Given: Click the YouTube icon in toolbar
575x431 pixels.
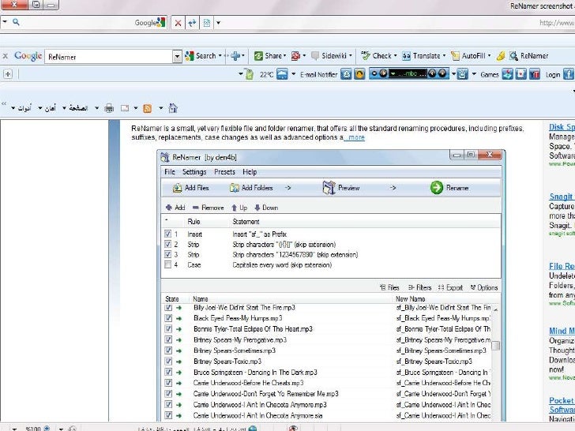Looking at the screenshot, I should pyautogui.click(x=534, y=74).
